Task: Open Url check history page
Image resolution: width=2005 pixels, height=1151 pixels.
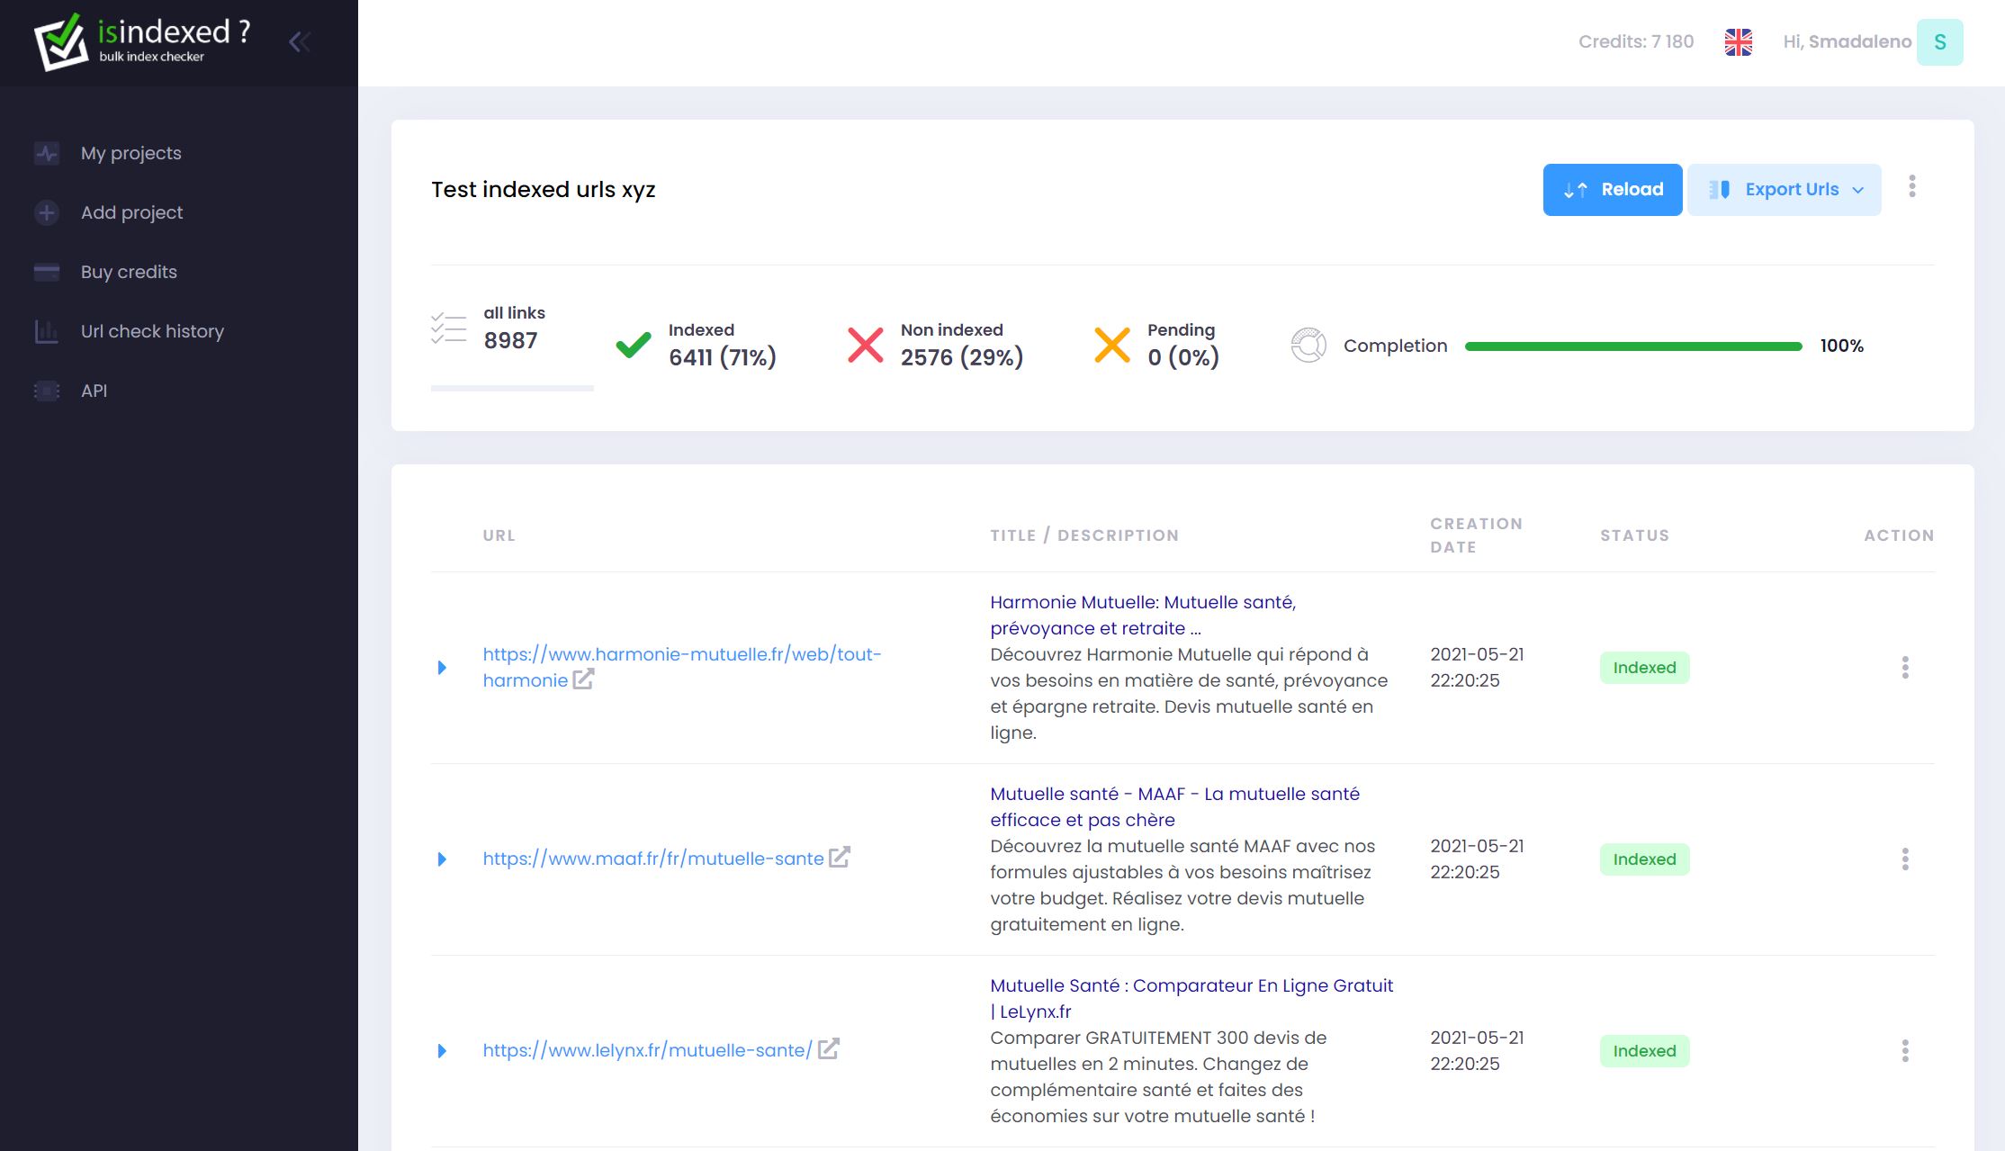Action: click(x=152, y=331)
